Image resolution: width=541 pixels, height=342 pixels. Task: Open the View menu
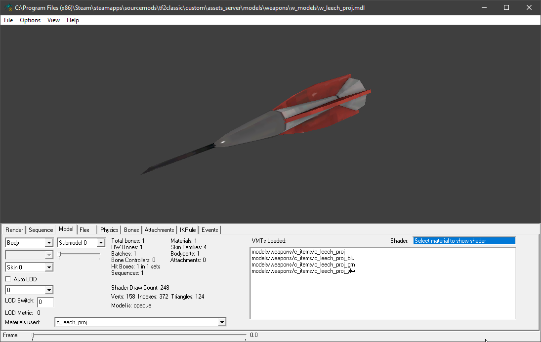tap(53, 20)
